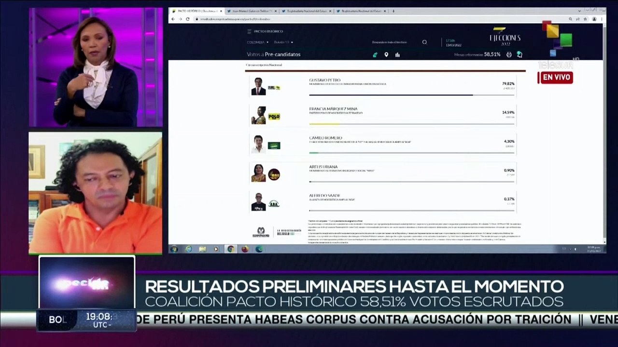Click Alfredo Saade's photo thumbnail
The image size is (618, 347).
click(258, 202)
